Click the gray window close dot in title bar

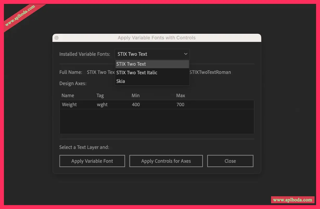[56, 38]
